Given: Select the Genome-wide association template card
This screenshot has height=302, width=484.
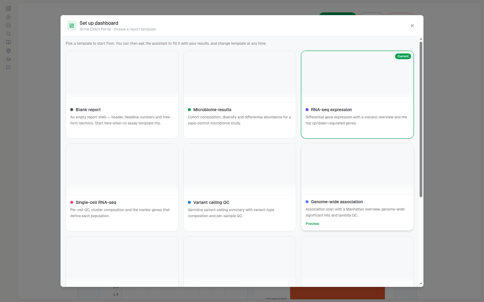Looking at the screenshot, I should [x=357, y=187].
